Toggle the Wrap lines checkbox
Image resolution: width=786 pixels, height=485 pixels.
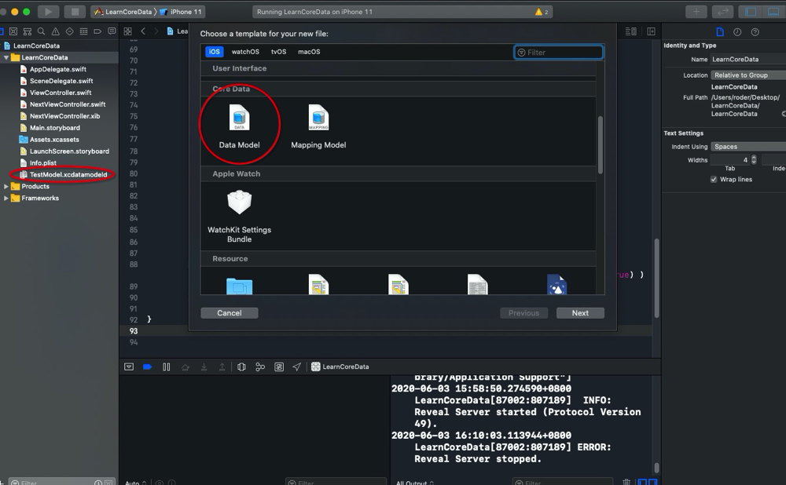pos(714,179)
